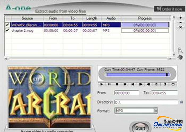This screenshot has width=186, height=132.
Task: Click the Source column header
Action: pyautogui.click(x=27, y=18)
